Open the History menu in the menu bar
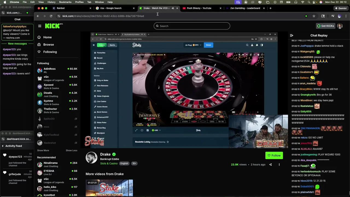 pos(51,2)
